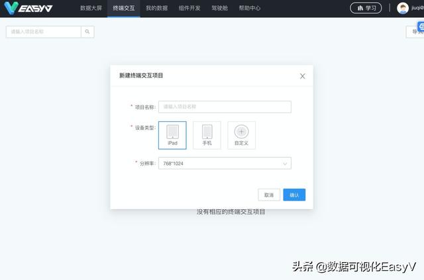Click the blue floating widget icon at the right edge
The image size is (424, 280).
421,26
